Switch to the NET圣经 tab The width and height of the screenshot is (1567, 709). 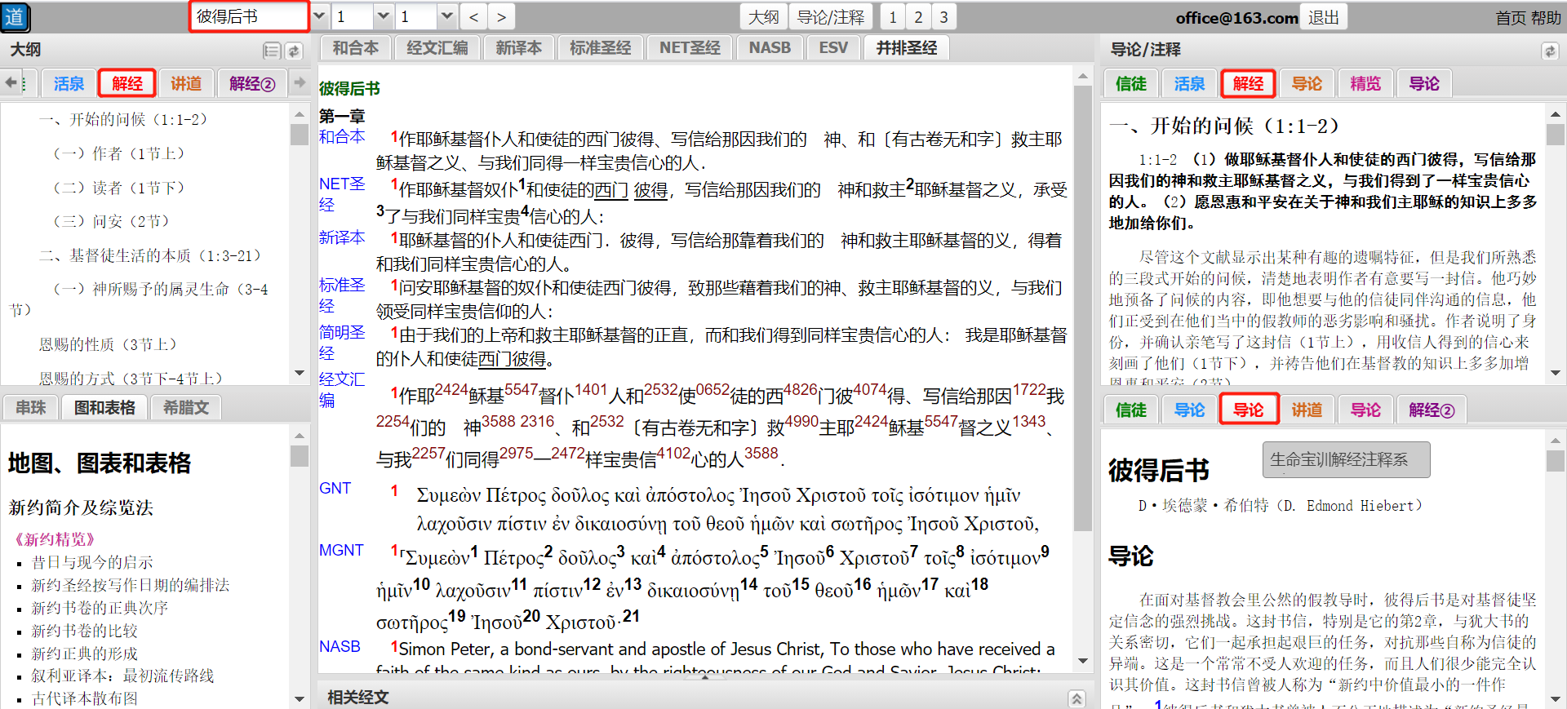[x=690, y=48]
